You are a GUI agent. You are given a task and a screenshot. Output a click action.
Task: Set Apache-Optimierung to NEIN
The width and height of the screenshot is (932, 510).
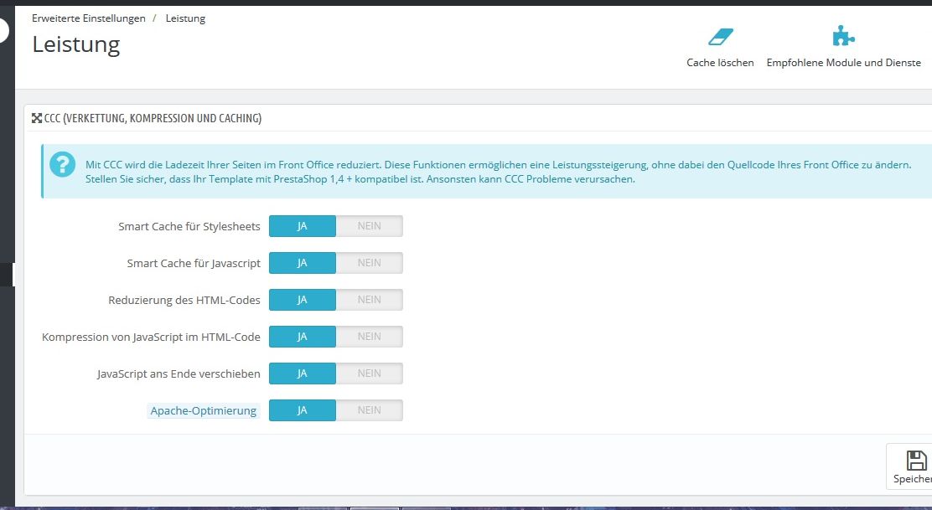pos(369,410)
